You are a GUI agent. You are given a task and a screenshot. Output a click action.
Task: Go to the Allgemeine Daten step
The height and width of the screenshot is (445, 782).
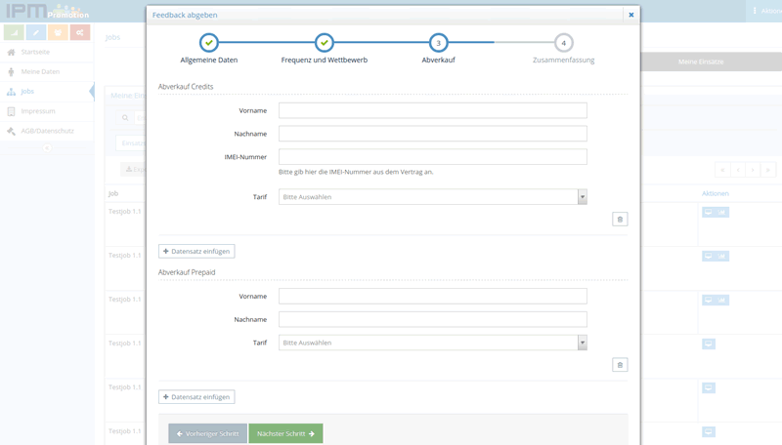[209, 43]
